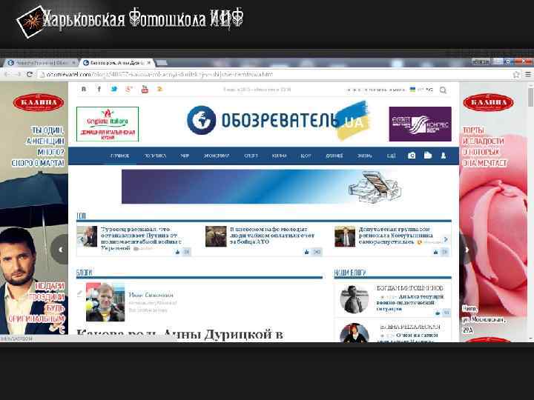Open Богдан Мирошников blog link
This screenshot has height=400, width=534.
click(410, 288)
